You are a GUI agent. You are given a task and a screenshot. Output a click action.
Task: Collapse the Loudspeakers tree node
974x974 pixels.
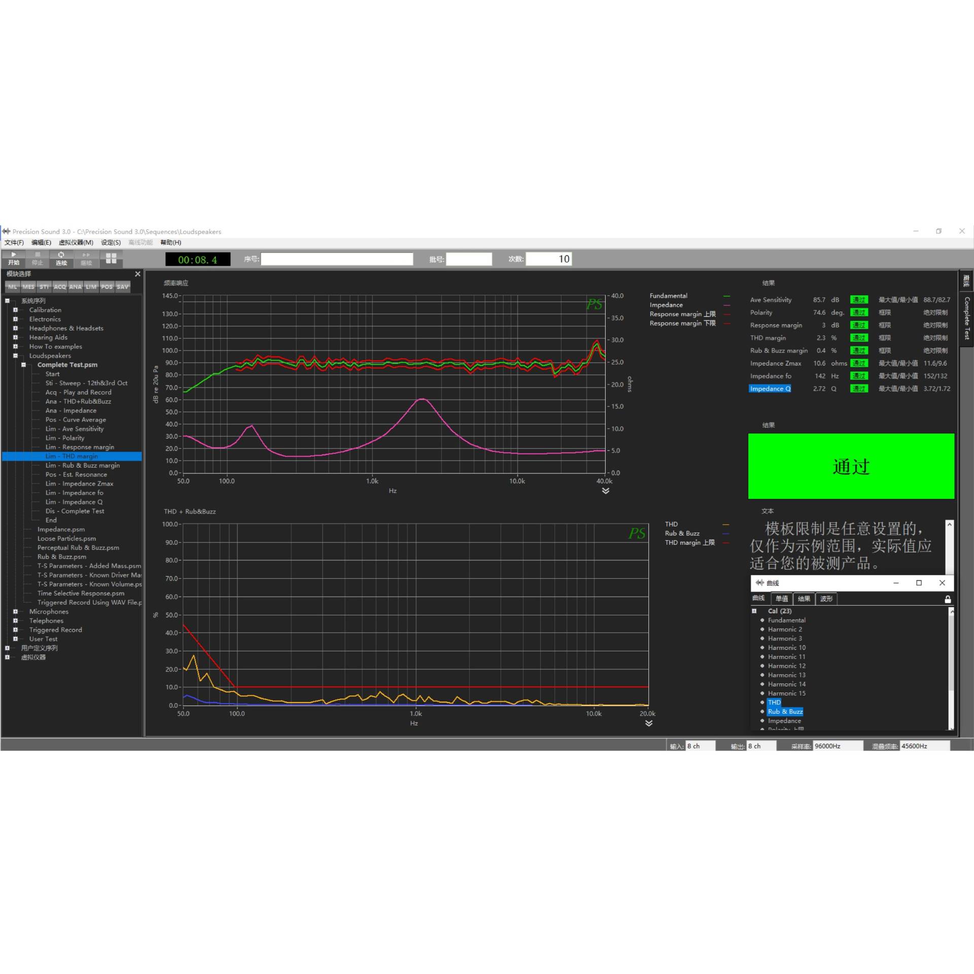[x=15, y=356]
